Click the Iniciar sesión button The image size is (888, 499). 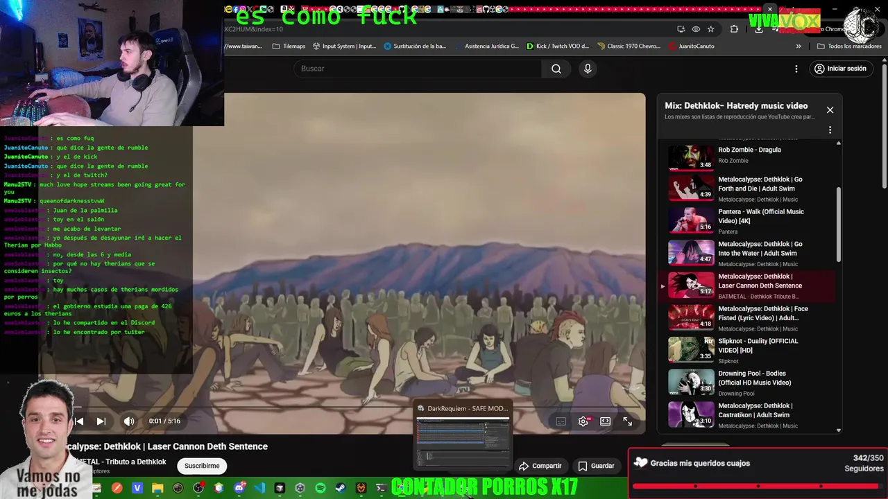[x=840, y=69]
